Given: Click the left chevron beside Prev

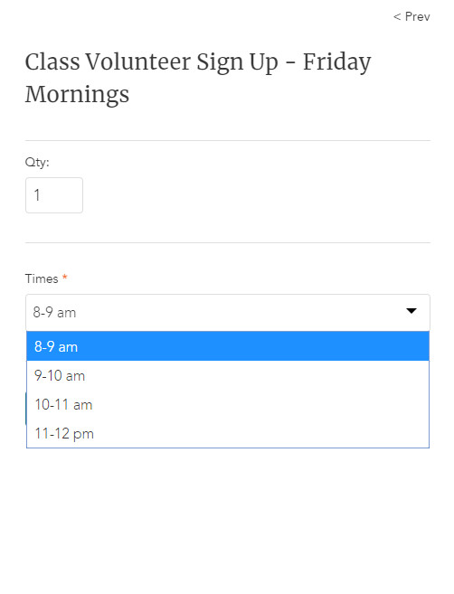Looking at the screenshot, I should pyautogui.click(x=397, y=16).
